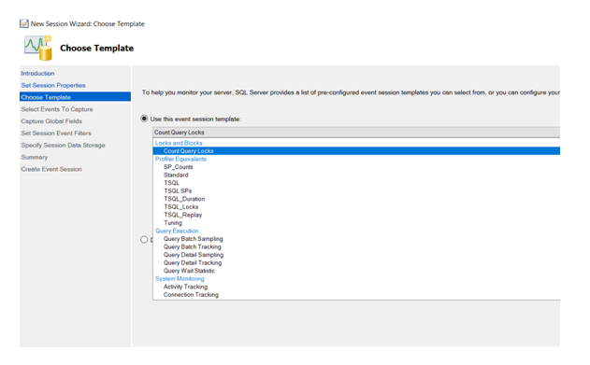Viewport: 590px width, 365px height.
Task: Pick the Connection Tracking template
Action: click(x=191, y=295)
